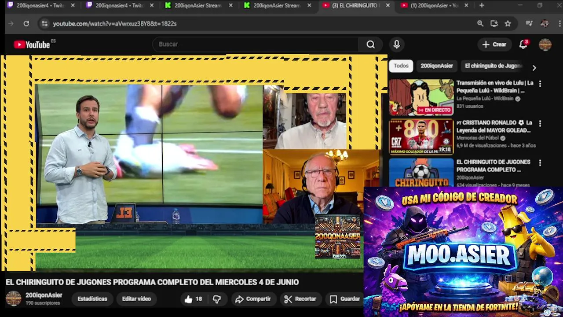Open options for Chiringuito programa completo video
This screenshot has width=563, height=317.
pos(540,163)
